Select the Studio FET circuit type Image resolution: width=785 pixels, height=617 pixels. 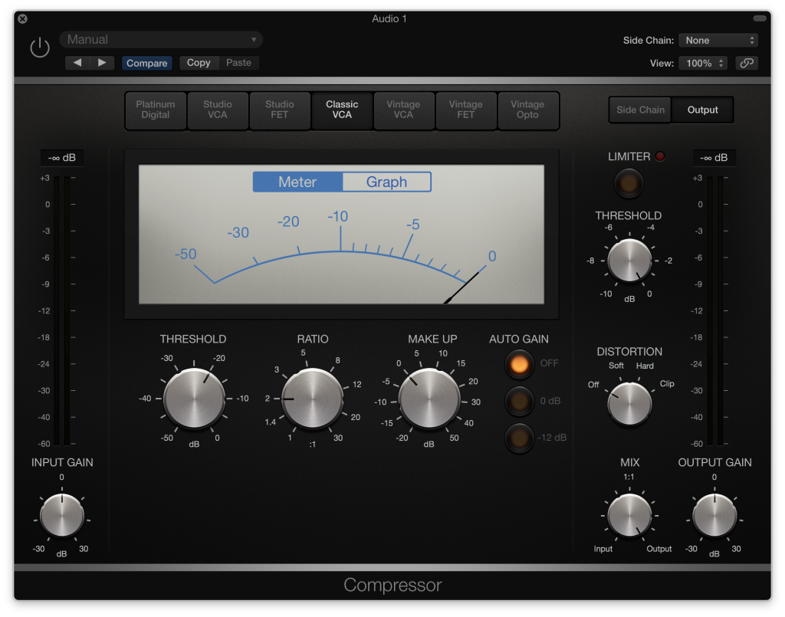point(279,110)
